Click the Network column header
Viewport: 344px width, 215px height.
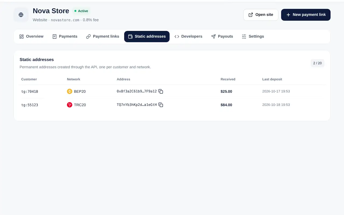tap(74, 79)
